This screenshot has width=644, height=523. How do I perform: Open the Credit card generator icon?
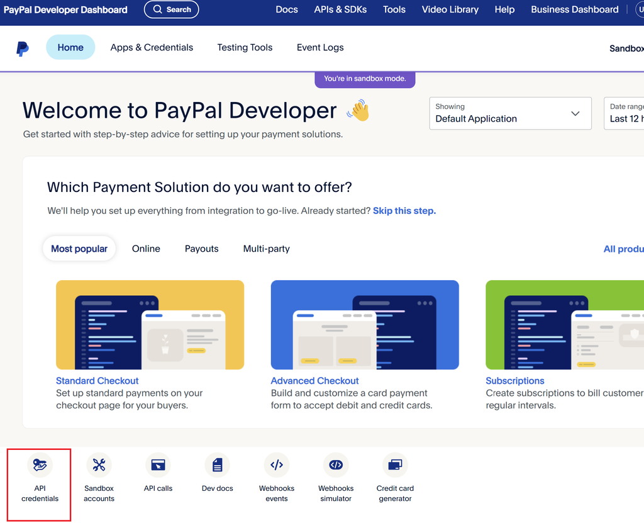[x=395, y=465]
